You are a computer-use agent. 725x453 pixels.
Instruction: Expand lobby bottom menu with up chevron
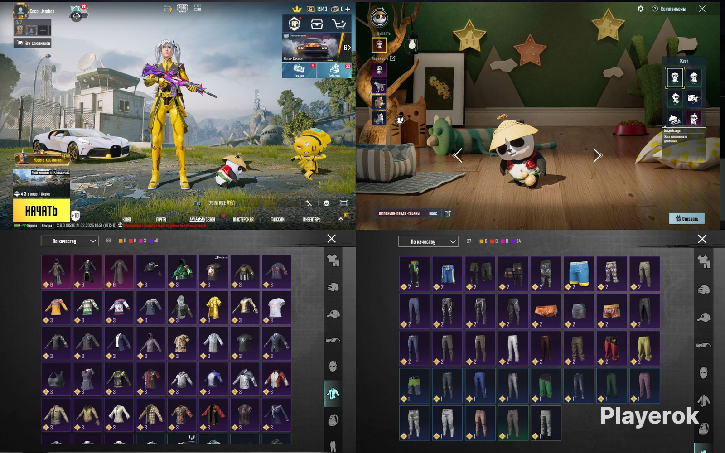pyautogui.click(x=341, y=219)
